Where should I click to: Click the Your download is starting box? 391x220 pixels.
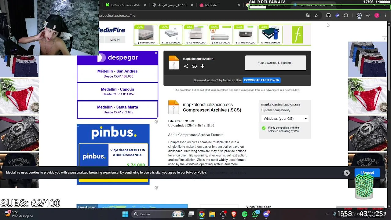pos(276,63)
